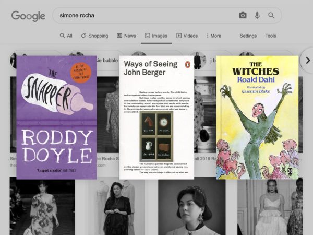Switch to the All results tab
This screenshot has width=313, height=235.
(66, 36)
